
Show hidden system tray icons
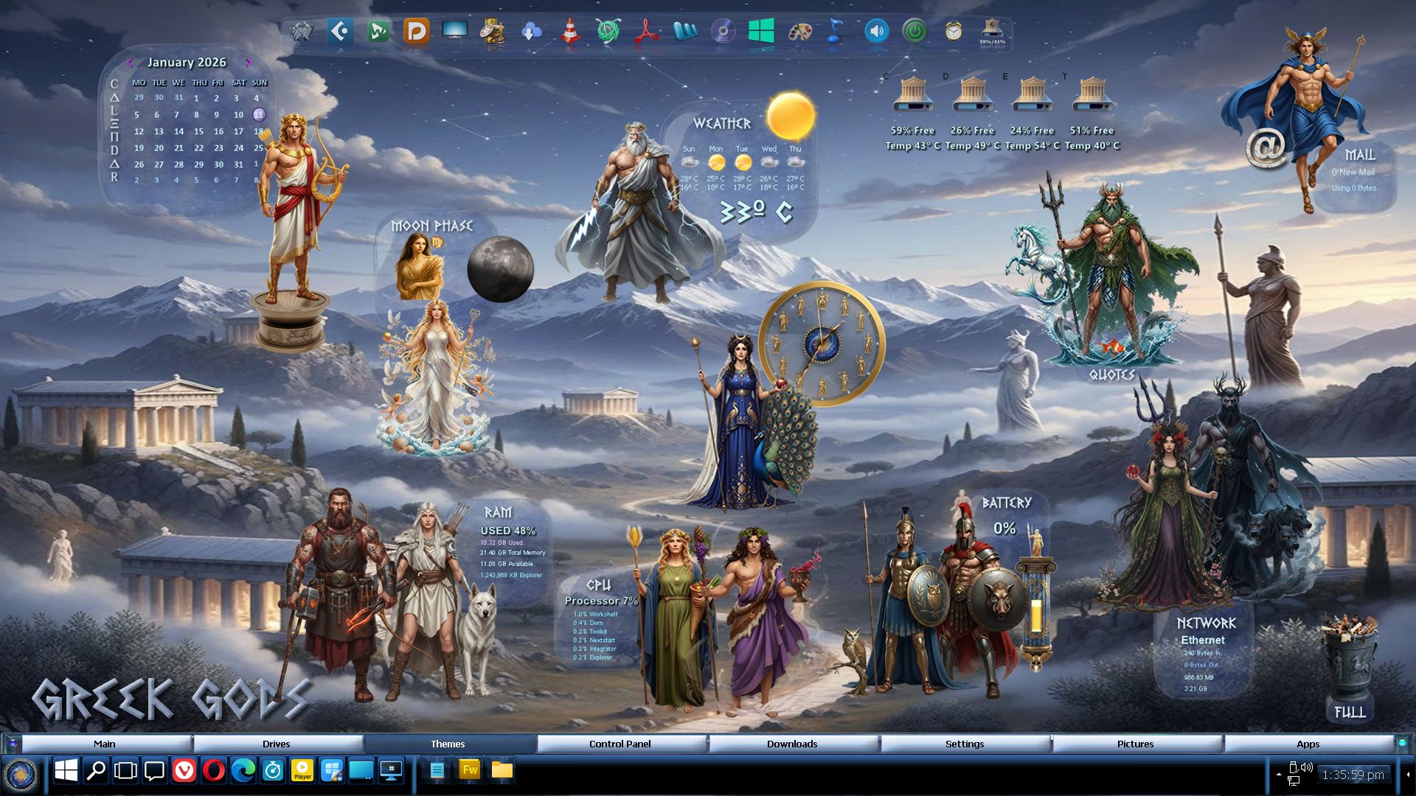tap(1278, 775)
